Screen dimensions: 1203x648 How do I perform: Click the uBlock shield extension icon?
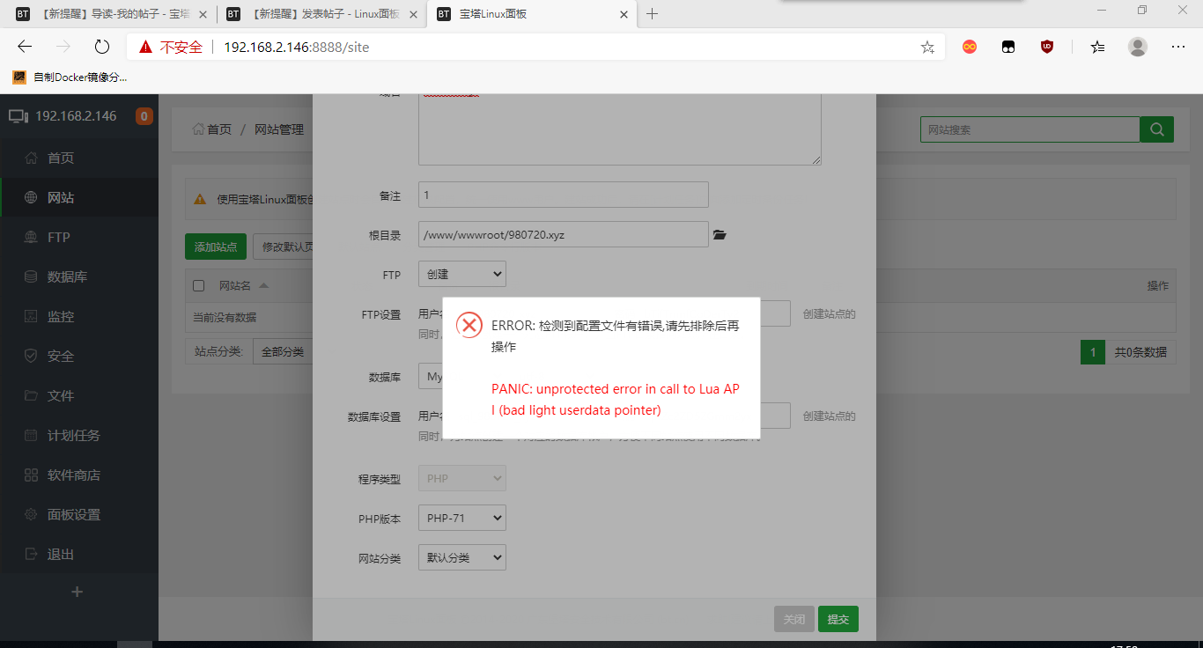click(1047, 47)
